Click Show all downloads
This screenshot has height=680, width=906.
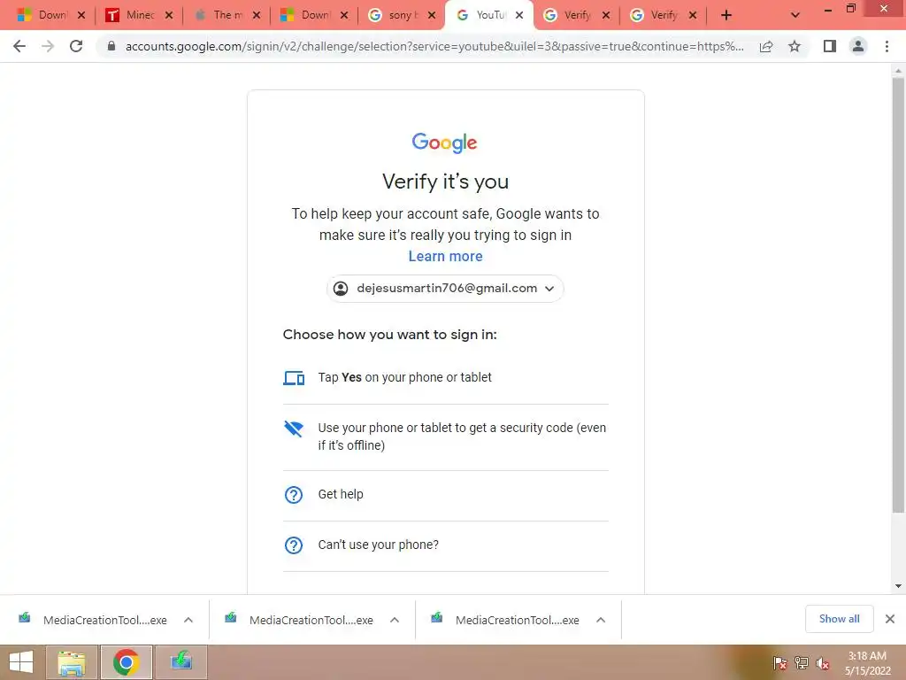click(x=839, y=619)
